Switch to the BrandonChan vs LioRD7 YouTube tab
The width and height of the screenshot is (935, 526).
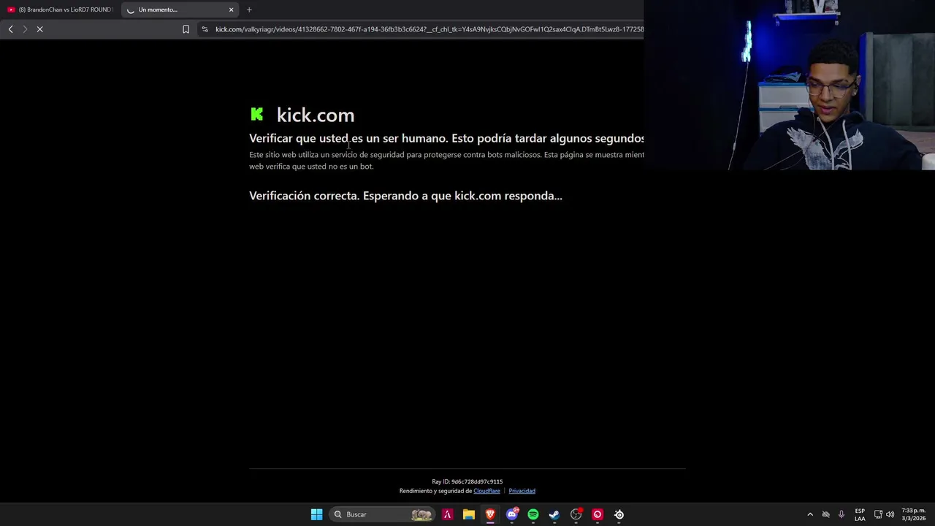60,9
